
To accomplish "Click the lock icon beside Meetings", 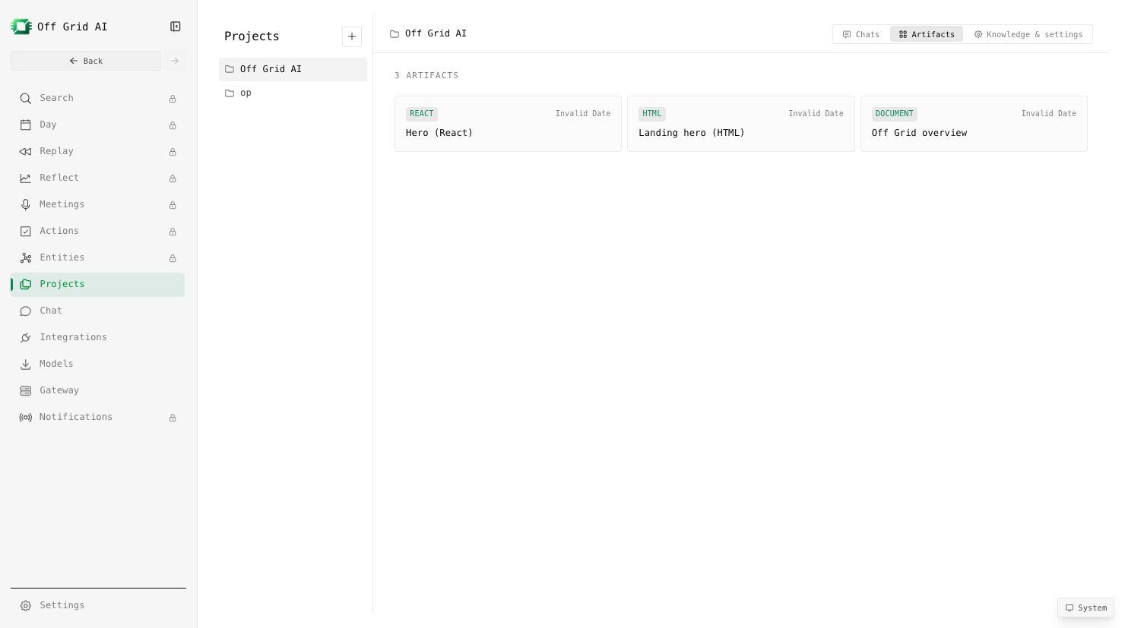I will click(x=173, y=205).
